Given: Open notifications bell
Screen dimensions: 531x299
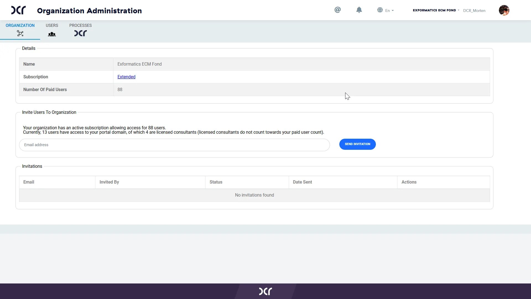Looking at the screenshot, I should tap(359, 10).
